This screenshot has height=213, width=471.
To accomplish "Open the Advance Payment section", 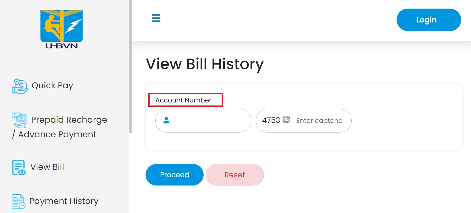I will 57,134.
